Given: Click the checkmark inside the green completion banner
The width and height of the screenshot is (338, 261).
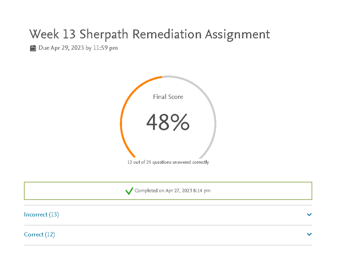Looking at the screenshot, I should pyautogui.click(x=129, y=191).
